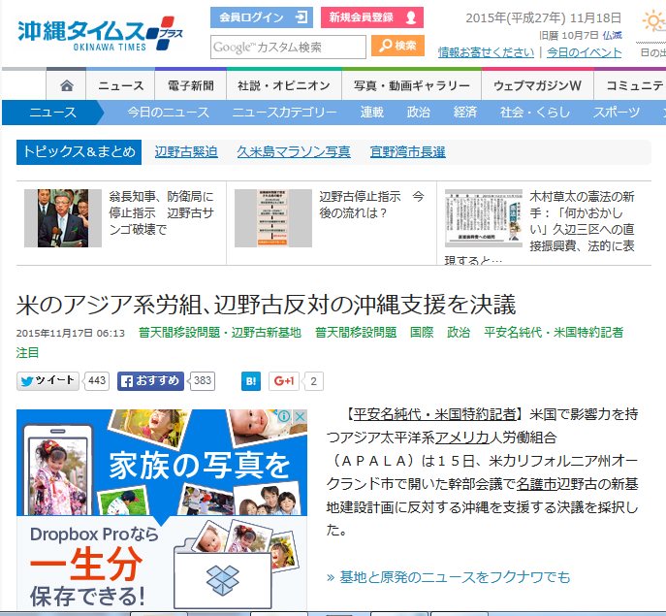Open the 電子新聞 menu tab
666x616 pixels.
pos(190,85)
